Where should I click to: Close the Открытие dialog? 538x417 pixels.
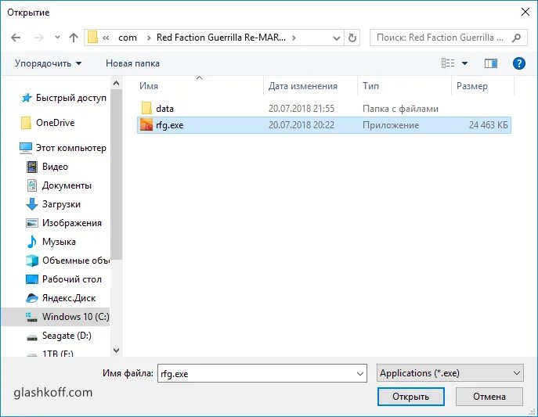(x=525, y=12)
